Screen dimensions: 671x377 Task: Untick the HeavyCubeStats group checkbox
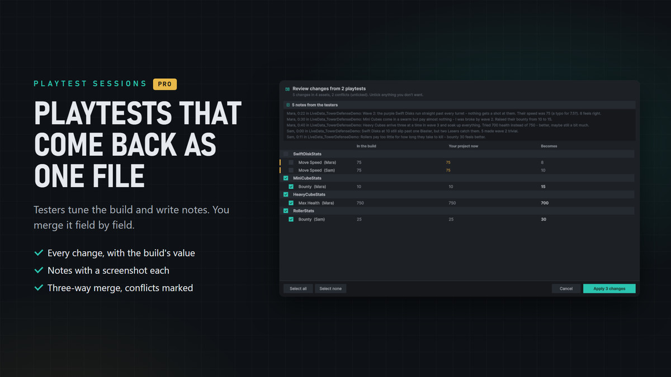tap(286, 194)
